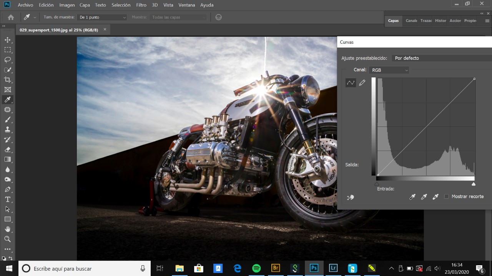Select the Brush tool
492x276 pixels.
(7, 120)
